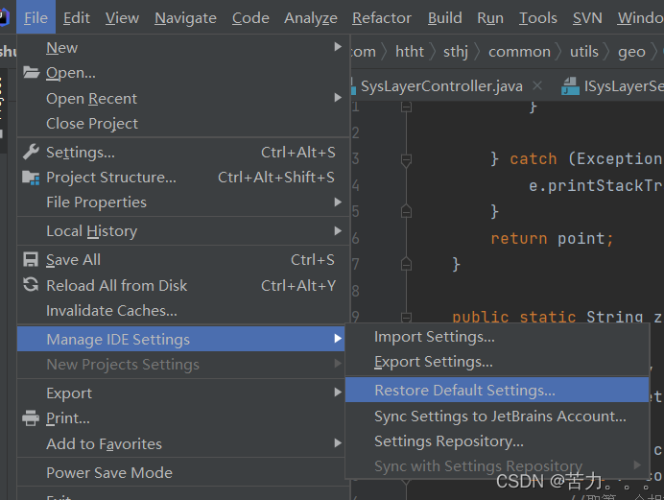
Task: Select Import Settings
Action: tap(435, 337)
